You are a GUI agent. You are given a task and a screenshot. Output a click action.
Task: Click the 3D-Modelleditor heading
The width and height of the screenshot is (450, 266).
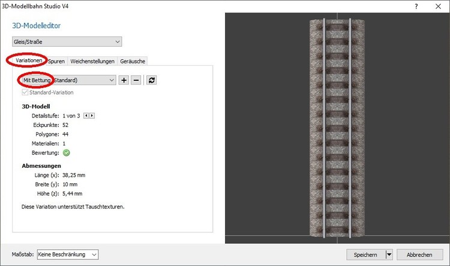tap(36, 26)
